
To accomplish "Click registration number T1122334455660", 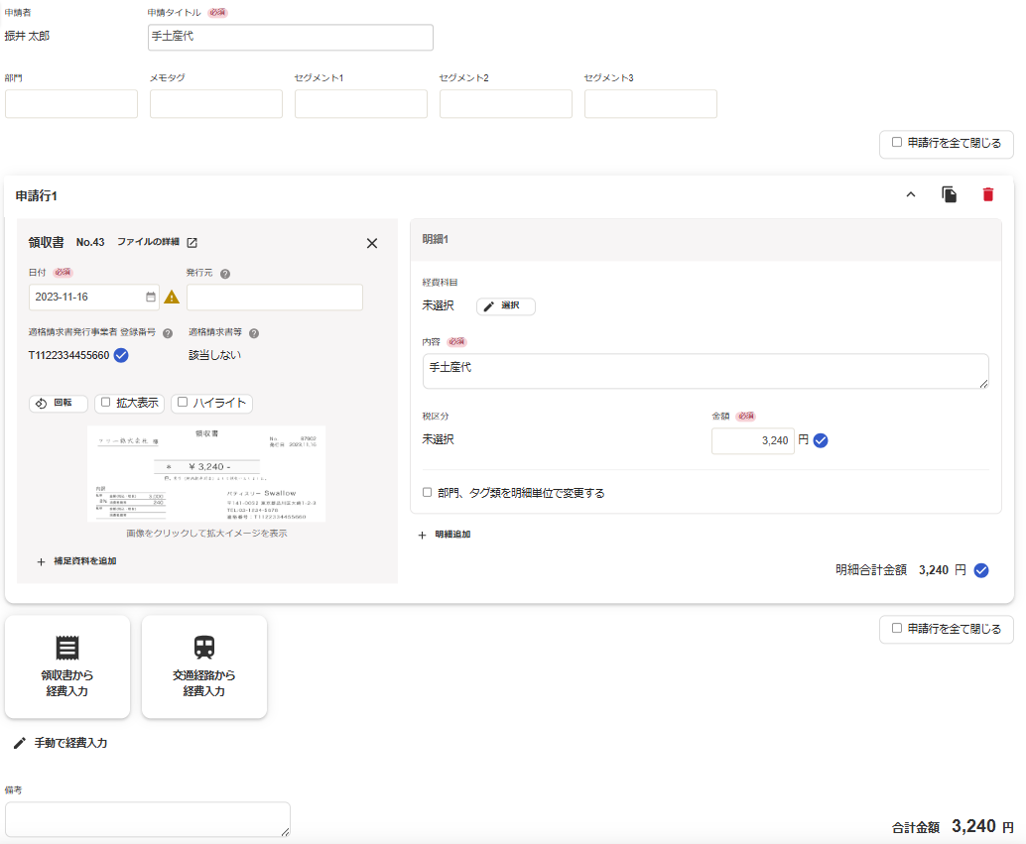I will 68,355.
